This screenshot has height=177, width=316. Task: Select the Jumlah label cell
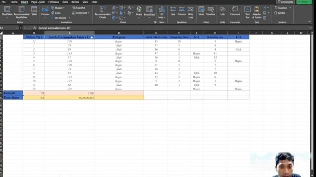[x=13, y=93]
